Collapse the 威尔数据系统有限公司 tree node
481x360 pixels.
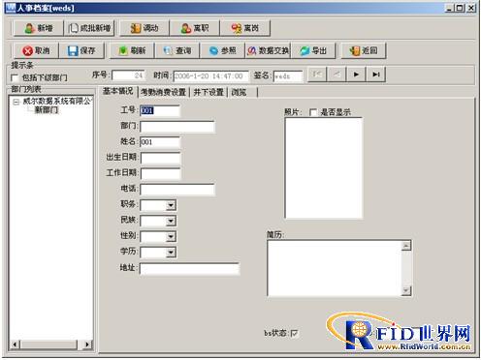click(x=16, y=102)
